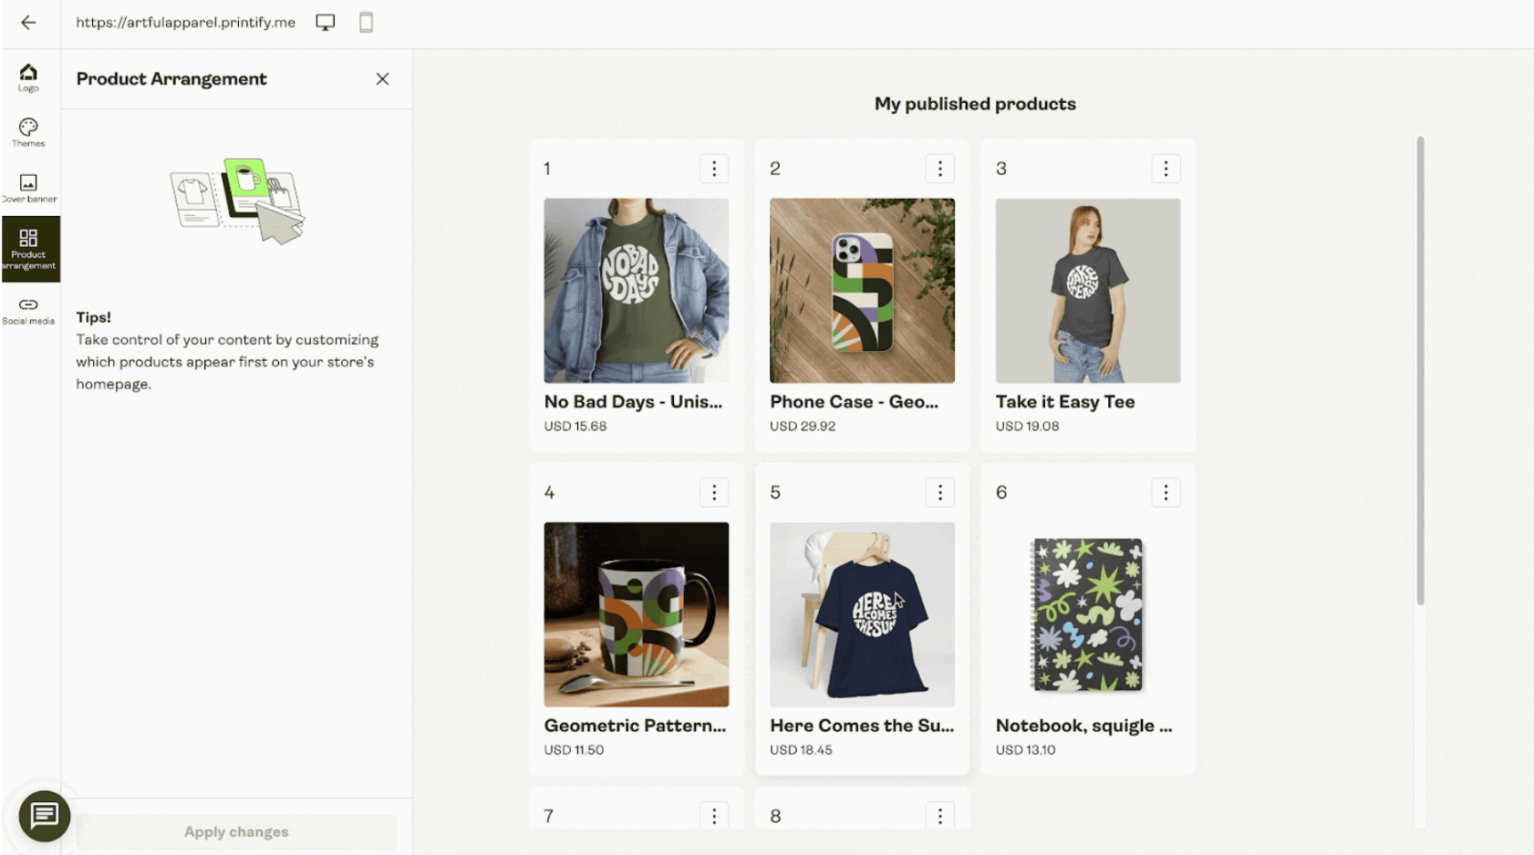Go back using the top-left arrow
This screenshot has height=855, width=1534.
pyautogui.click(x=30, y=24)
